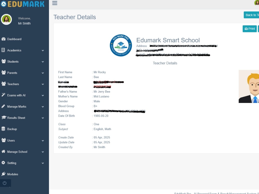This screenshot has height=194, width=259.
Task: Click the Edu Mark Pro school seal logo
Action: (121, 45)
